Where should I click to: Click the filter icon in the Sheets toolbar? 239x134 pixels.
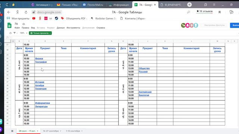pos(15,33)
